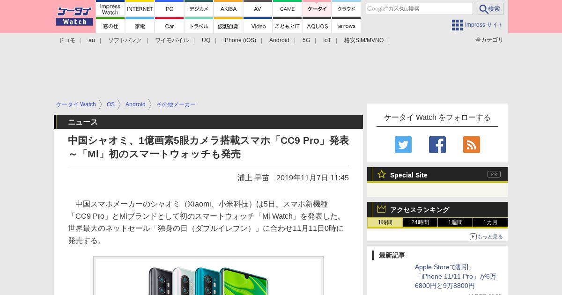Go to Android category in the menu bar
The height and width of the screenshot is (295, 562).
pyautogui.click(x=279, y=40)
